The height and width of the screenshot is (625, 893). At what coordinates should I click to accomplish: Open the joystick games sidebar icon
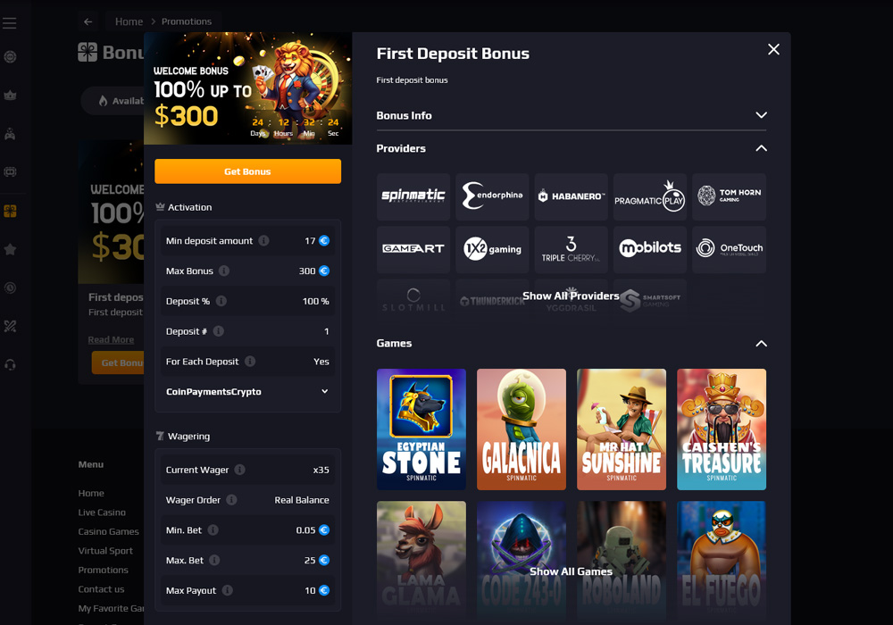10,134
